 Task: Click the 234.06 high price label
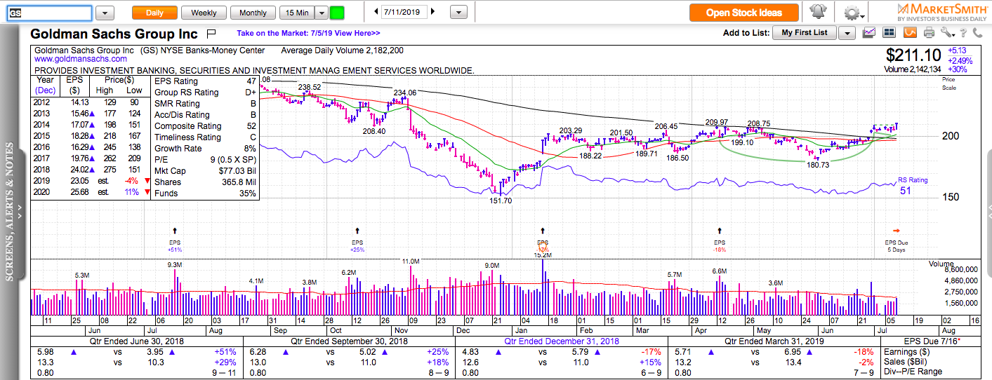pyautogui.click(x=404, y=93)
